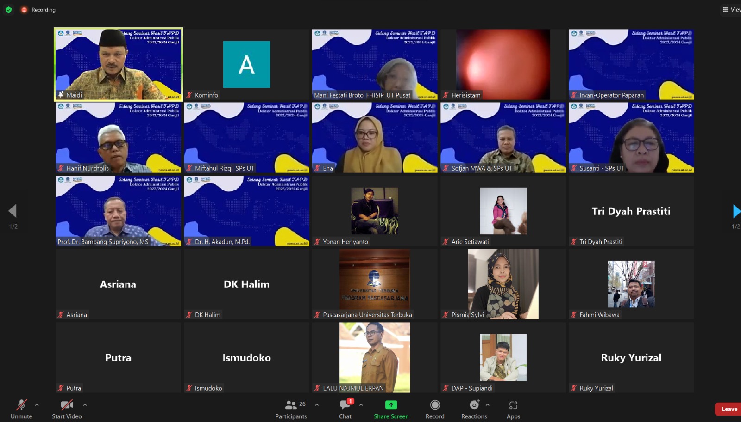
Task: Click the green encryption shield icon
Action: tap(8, 10)
